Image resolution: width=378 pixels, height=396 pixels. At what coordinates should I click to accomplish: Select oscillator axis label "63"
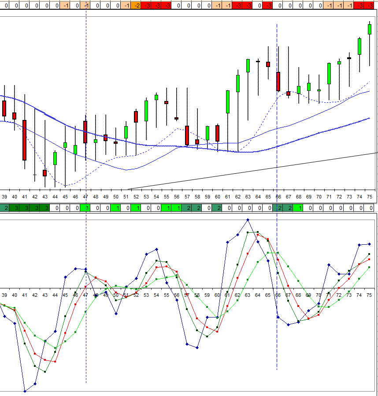248,295
